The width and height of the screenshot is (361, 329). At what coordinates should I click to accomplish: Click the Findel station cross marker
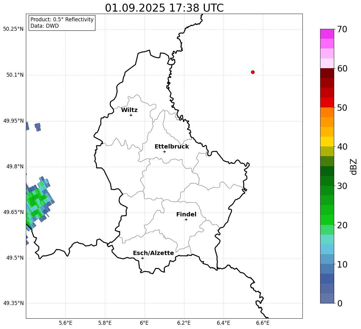186,220
